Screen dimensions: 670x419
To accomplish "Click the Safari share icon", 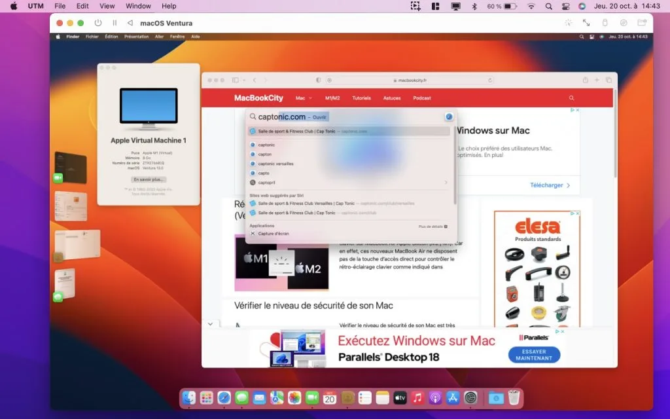I will tap(586, 80).
